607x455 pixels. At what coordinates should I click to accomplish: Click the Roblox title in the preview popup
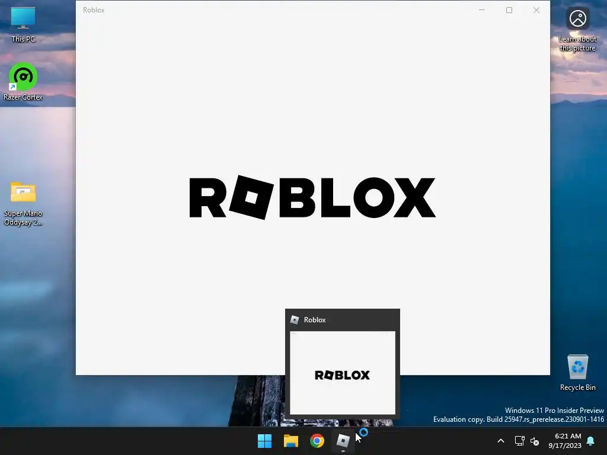pyautogui.click(x=315, y=320)
